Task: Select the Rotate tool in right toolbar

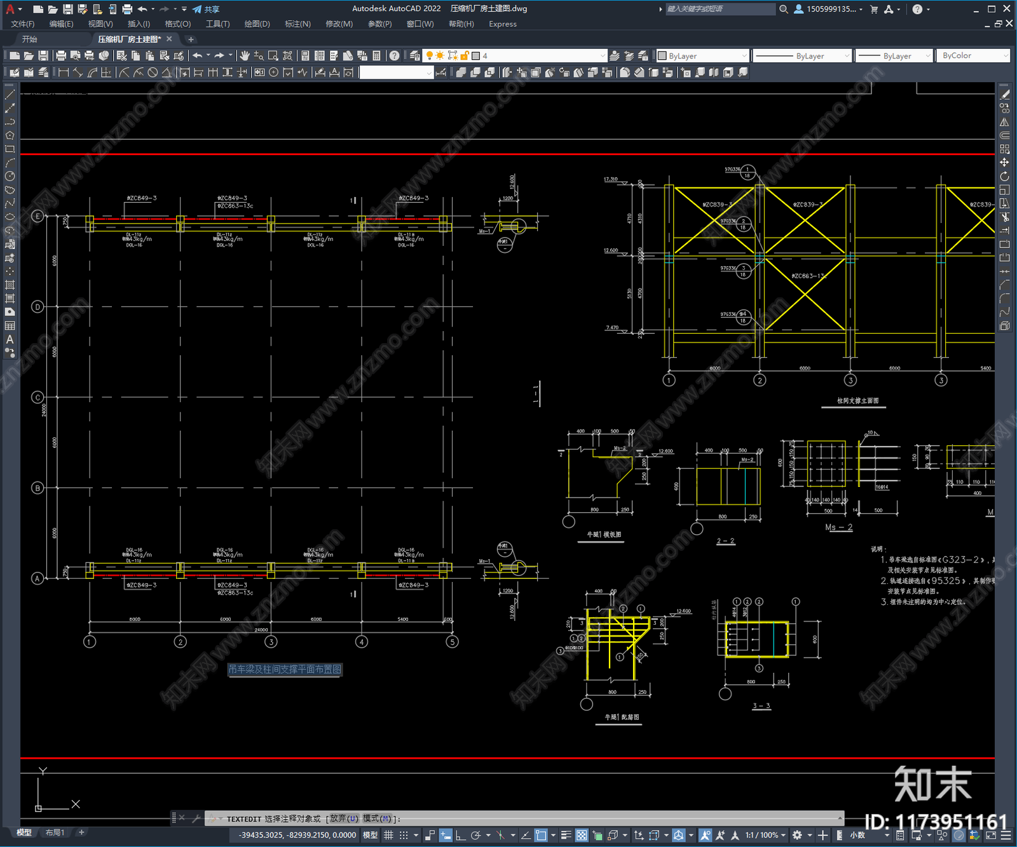Action: pyautogui.click(x=1004, y=176)
